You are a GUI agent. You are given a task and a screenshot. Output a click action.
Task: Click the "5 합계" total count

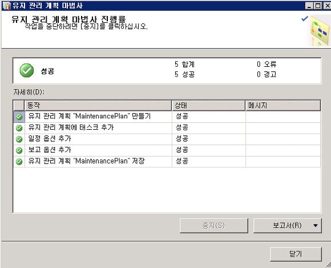pyautogui.click(x=185, y=64)
